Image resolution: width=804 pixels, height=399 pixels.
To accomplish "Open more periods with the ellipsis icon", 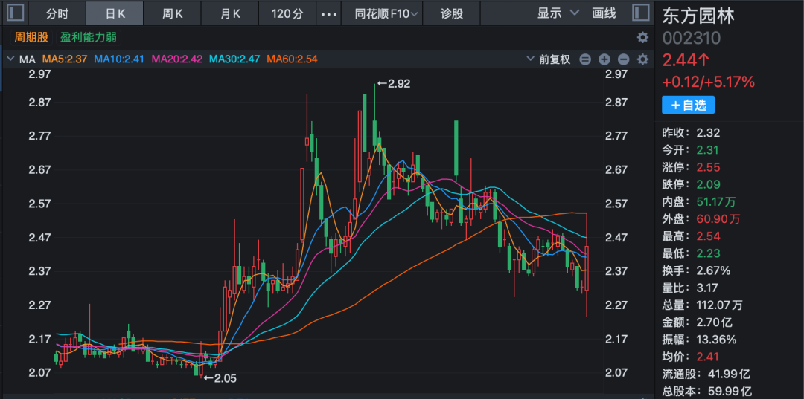I will pyautogui.click(x=328, y=13).
